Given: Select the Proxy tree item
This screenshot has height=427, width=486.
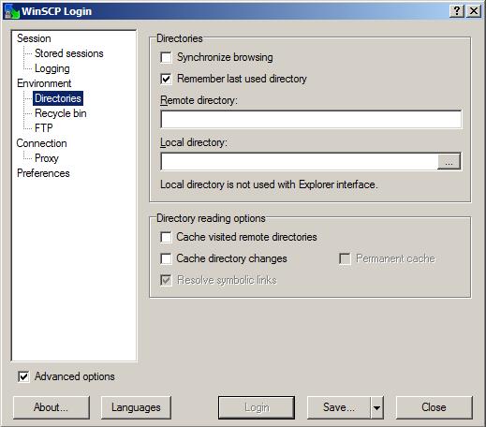Looking at the screenshot, I should [x=47, y=158].
